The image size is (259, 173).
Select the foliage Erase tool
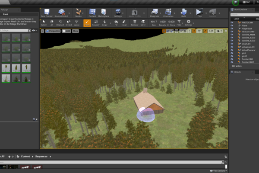tap(124, 23)
